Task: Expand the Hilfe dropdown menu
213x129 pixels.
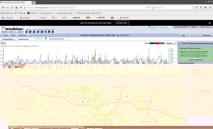Action: (194, 27)
